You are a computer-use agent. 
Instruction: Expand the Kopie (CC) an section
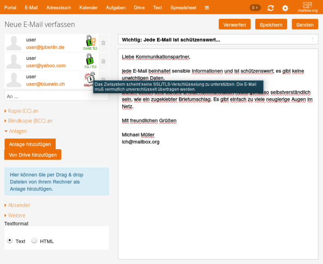coord(23,111)
